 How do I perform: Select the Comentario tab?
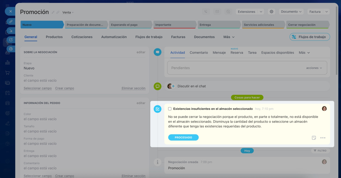[x=199, y=53]
